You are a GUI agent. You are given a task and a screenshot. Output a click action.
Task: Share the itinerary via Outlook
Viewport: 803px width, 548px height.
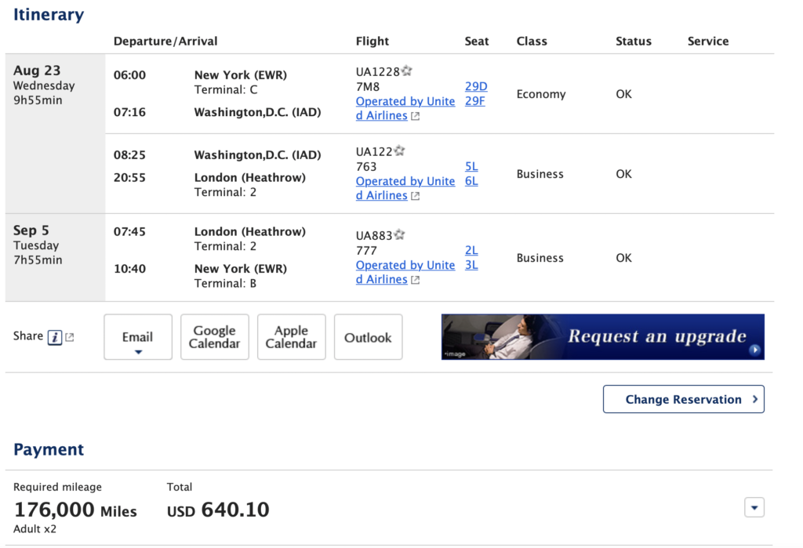click(368, 337)
